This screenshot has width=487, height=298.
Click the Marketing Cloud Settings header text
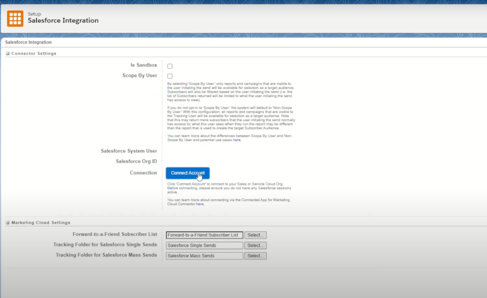click(x=41, y=223)
